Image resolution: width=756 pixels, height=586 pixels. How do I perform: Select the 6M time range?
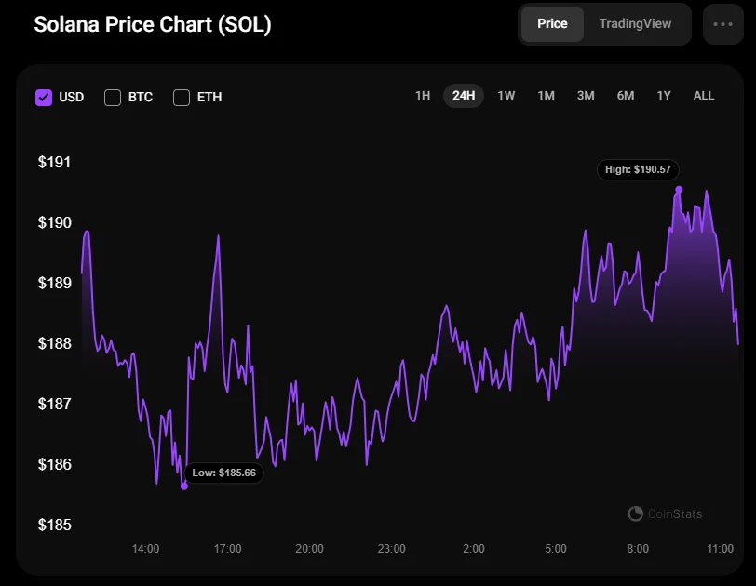point(626,96)
